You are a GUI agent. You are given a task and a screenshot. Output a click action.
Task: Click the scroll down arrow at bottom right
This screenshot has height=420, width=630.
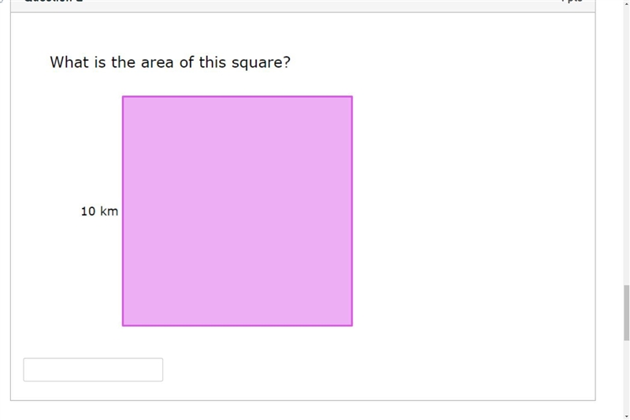tap(626, 417)
